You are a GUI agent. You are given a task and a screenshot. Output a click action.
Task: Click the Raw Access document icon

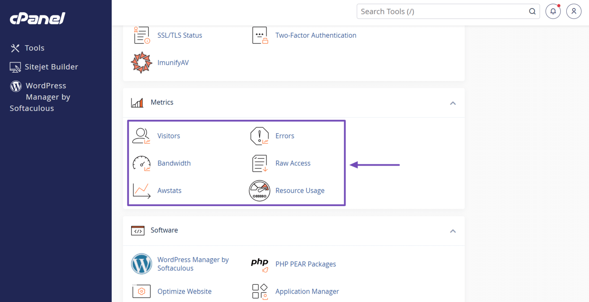click(259, 163)
